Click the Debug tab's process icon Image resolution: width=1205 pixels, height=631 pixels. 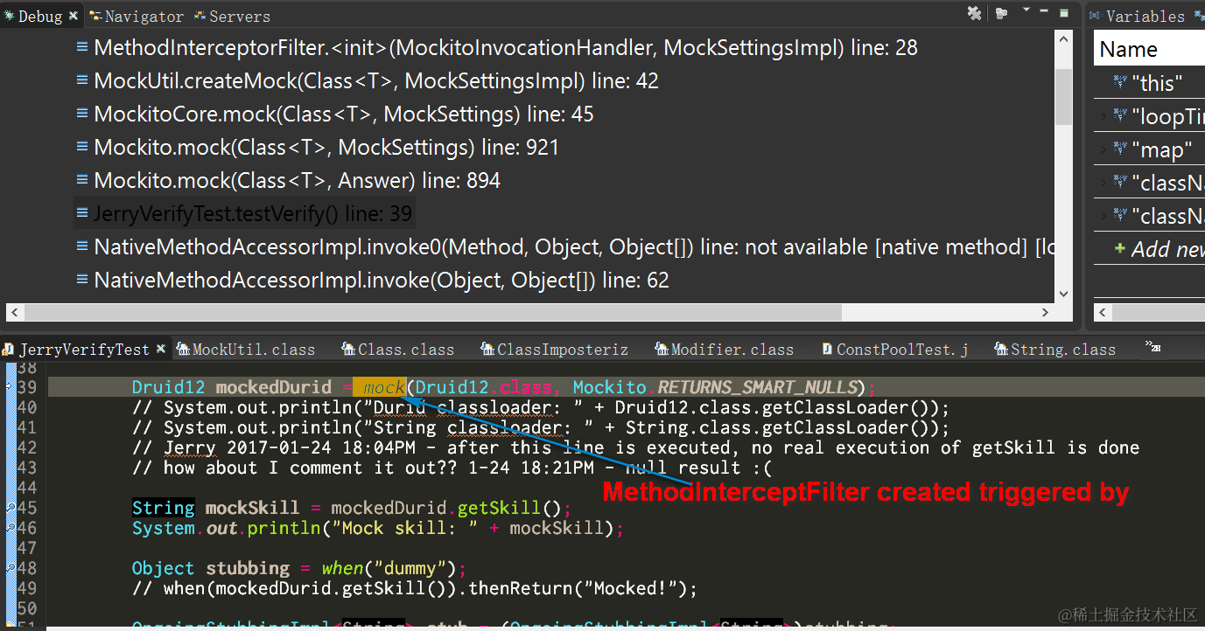(x=7, y=15)
